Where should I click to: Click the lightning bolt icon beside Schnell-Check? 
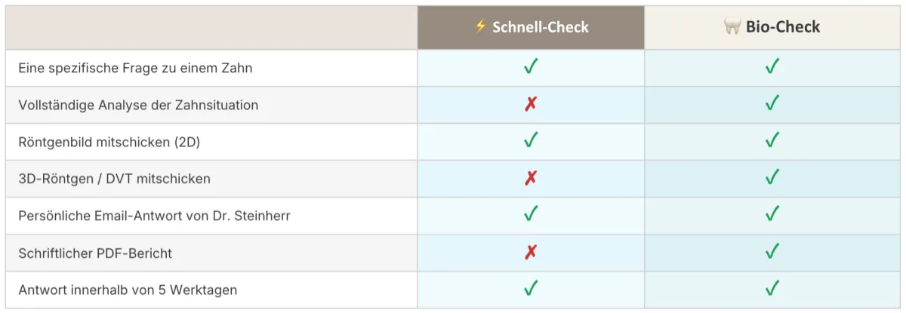tap(480, 26)
